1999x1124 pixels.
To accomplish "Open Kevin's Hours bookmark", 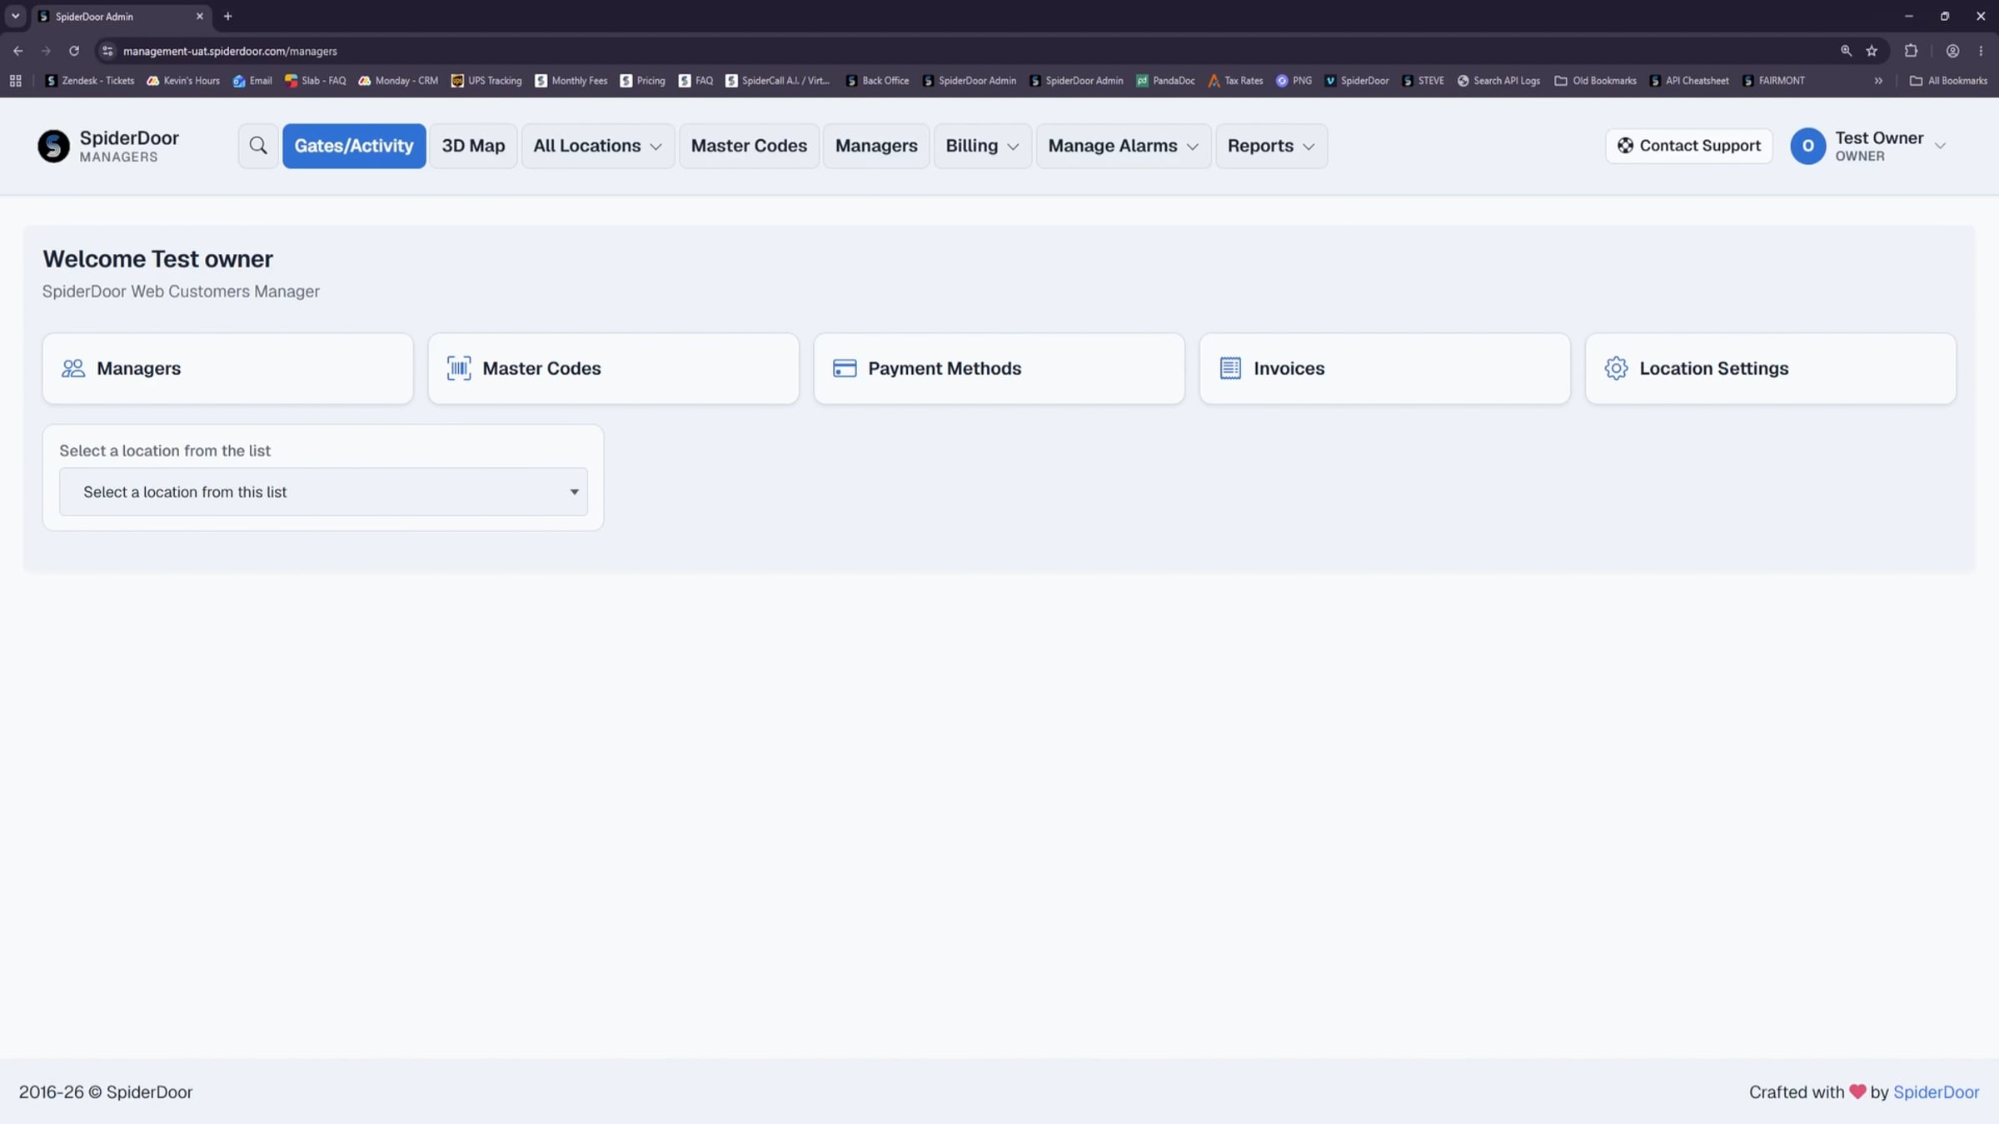I will point(183,81).
